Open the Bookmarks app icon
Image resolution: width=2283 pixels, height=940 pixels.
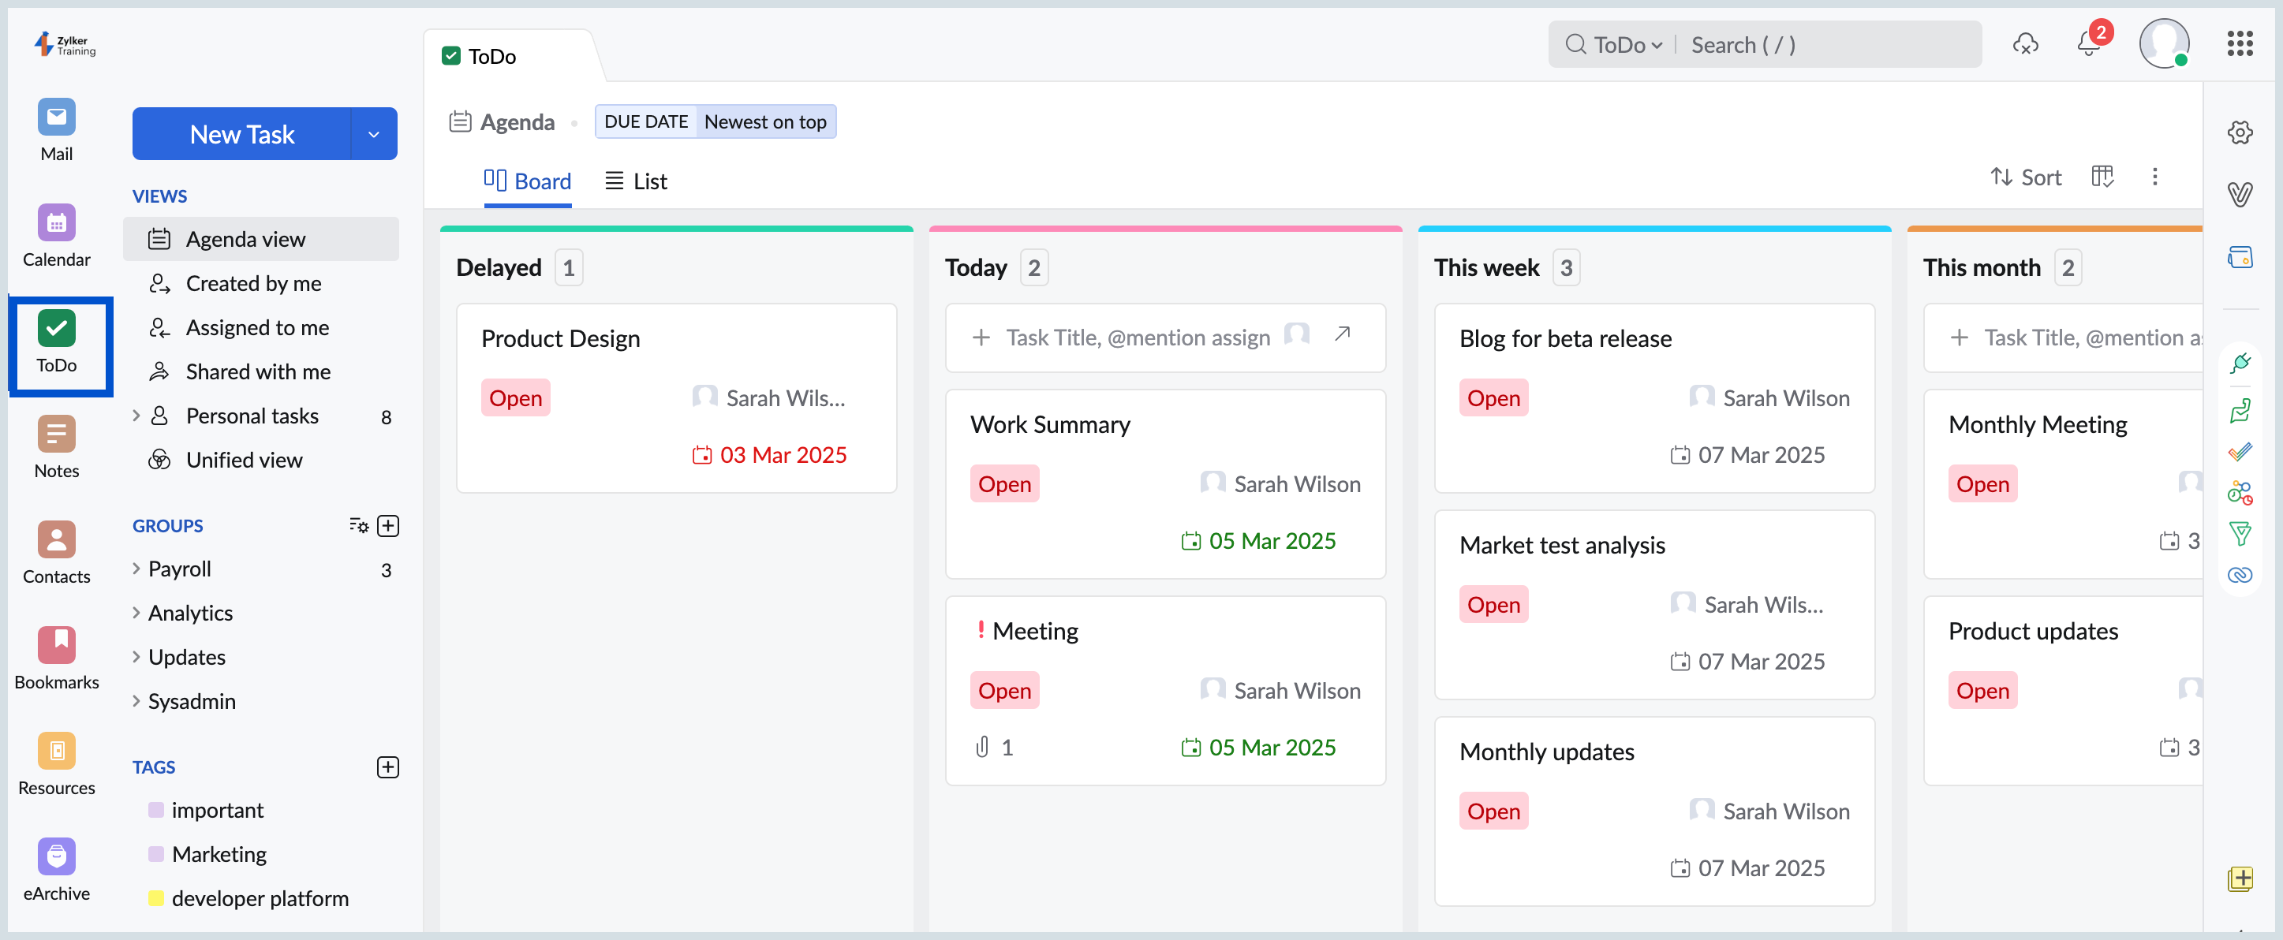point(56,645)
